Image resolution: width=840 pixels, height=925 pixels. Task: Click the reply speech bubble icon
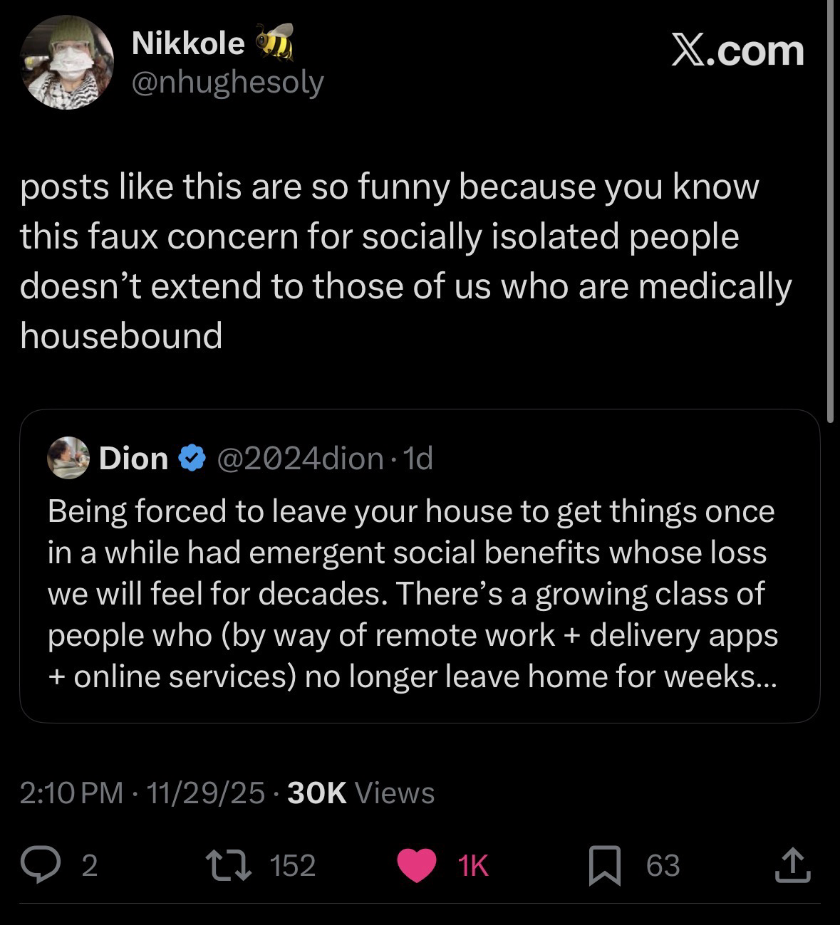pos(41,865)
